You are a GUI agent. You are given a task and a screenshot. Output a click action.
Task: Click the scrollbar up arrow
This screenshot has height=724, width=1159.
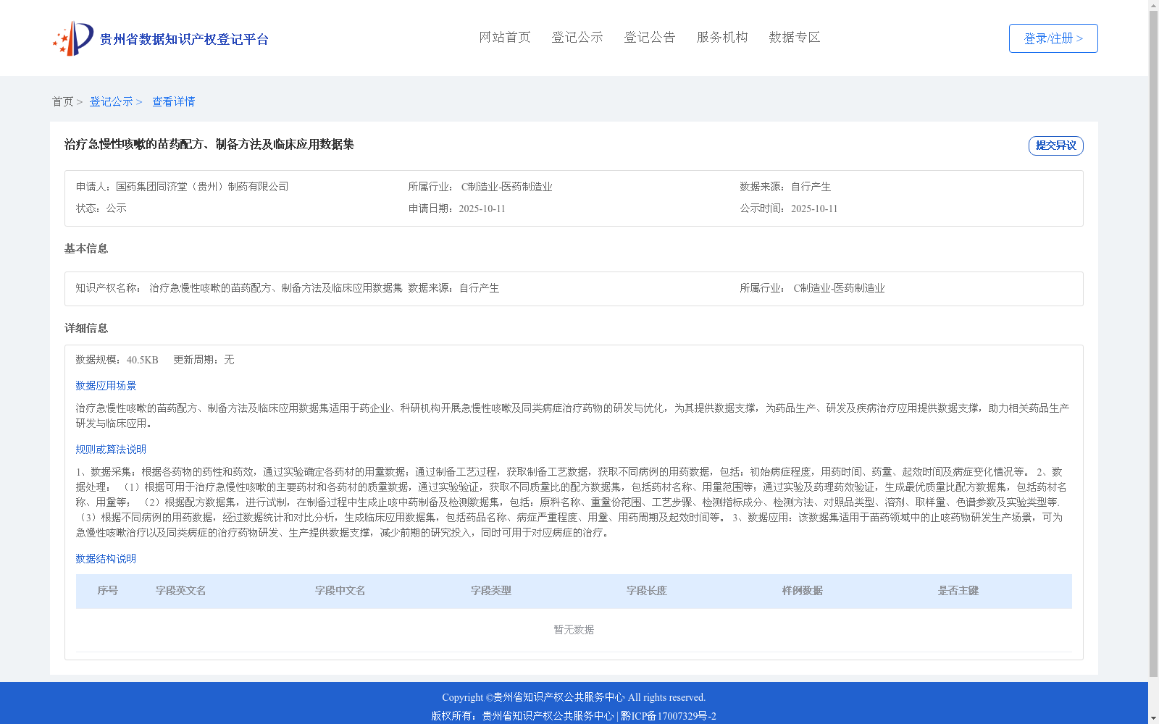[x=1153, y=5]
